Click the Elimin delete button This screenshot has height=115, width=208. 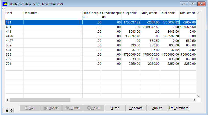tap(72, 108)
